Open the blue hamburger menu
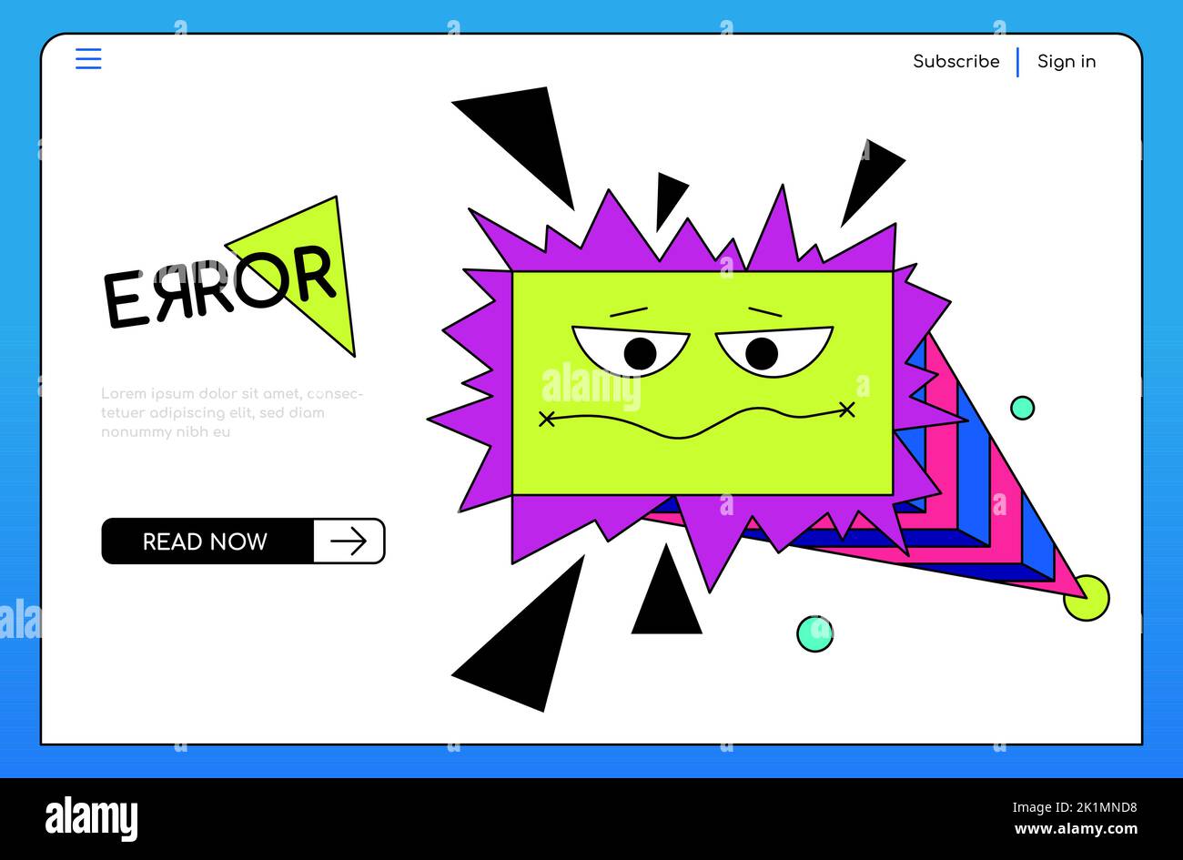 coord(88,59)
